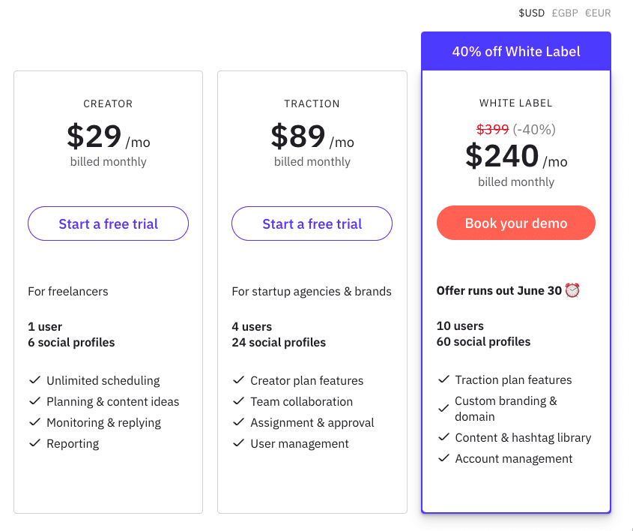The height and width of the screenshot is (531, 633).
Task: Click checkmark next to User management
Action: point(238,443)
